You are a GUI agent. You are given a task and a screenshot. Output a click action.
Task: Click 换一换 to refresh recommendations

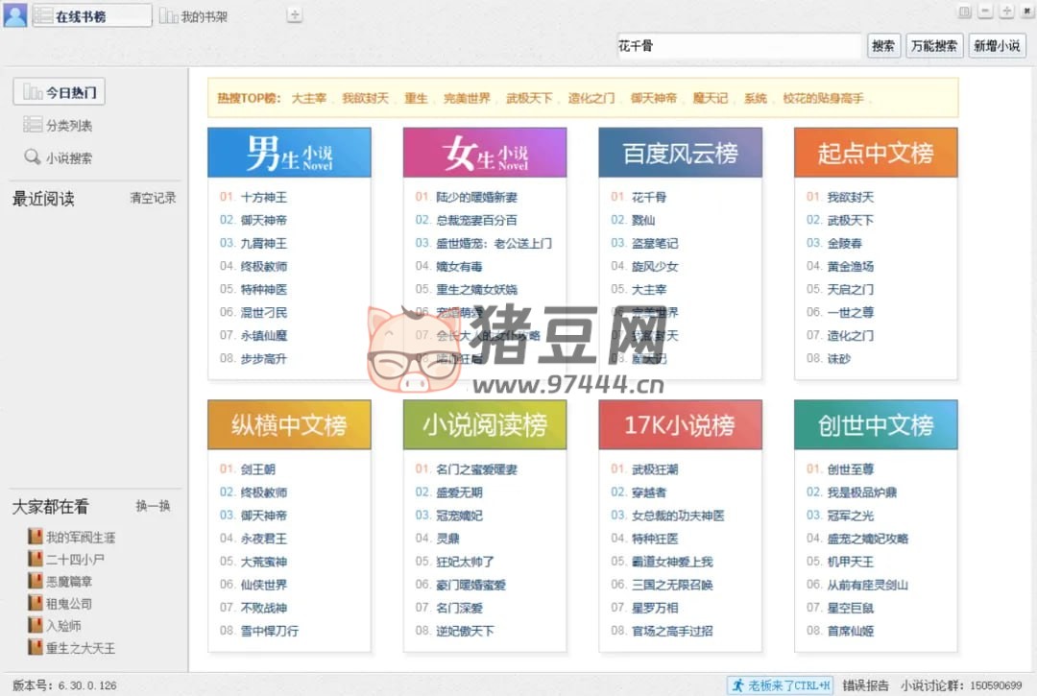click(153, 506)
